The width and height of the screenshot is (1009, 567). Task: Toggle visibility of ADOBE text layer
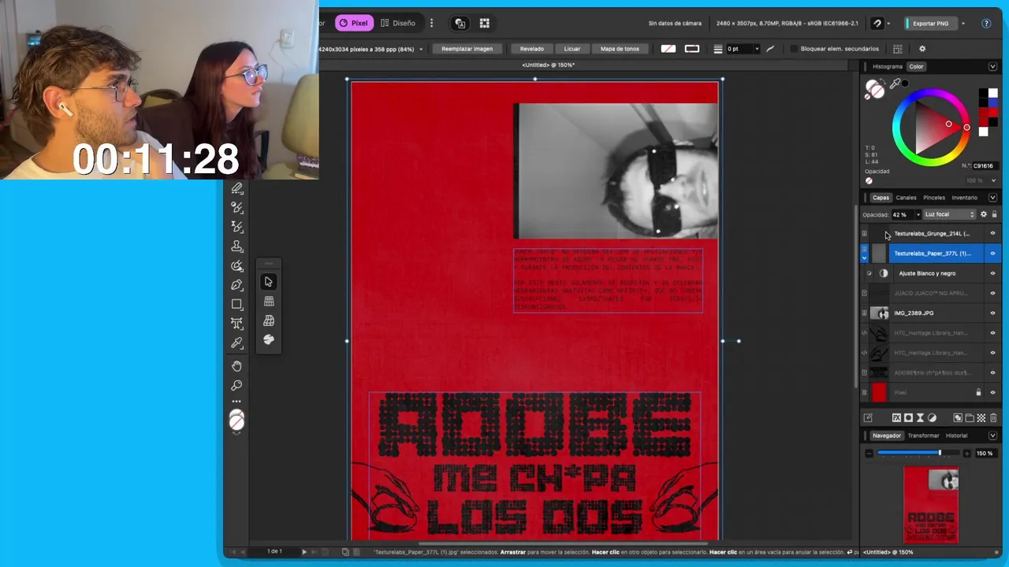point(992,372)
